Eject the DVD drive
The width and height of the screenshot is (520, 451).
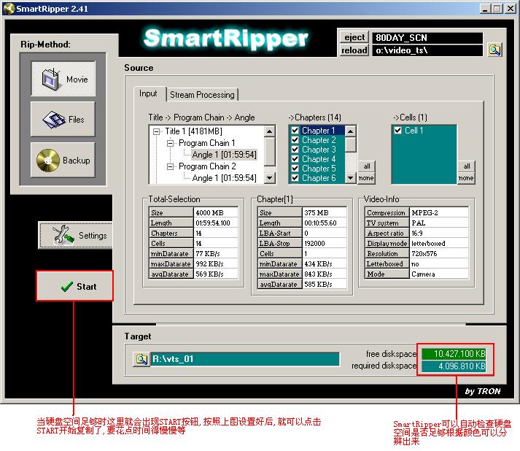pos(354,37)
